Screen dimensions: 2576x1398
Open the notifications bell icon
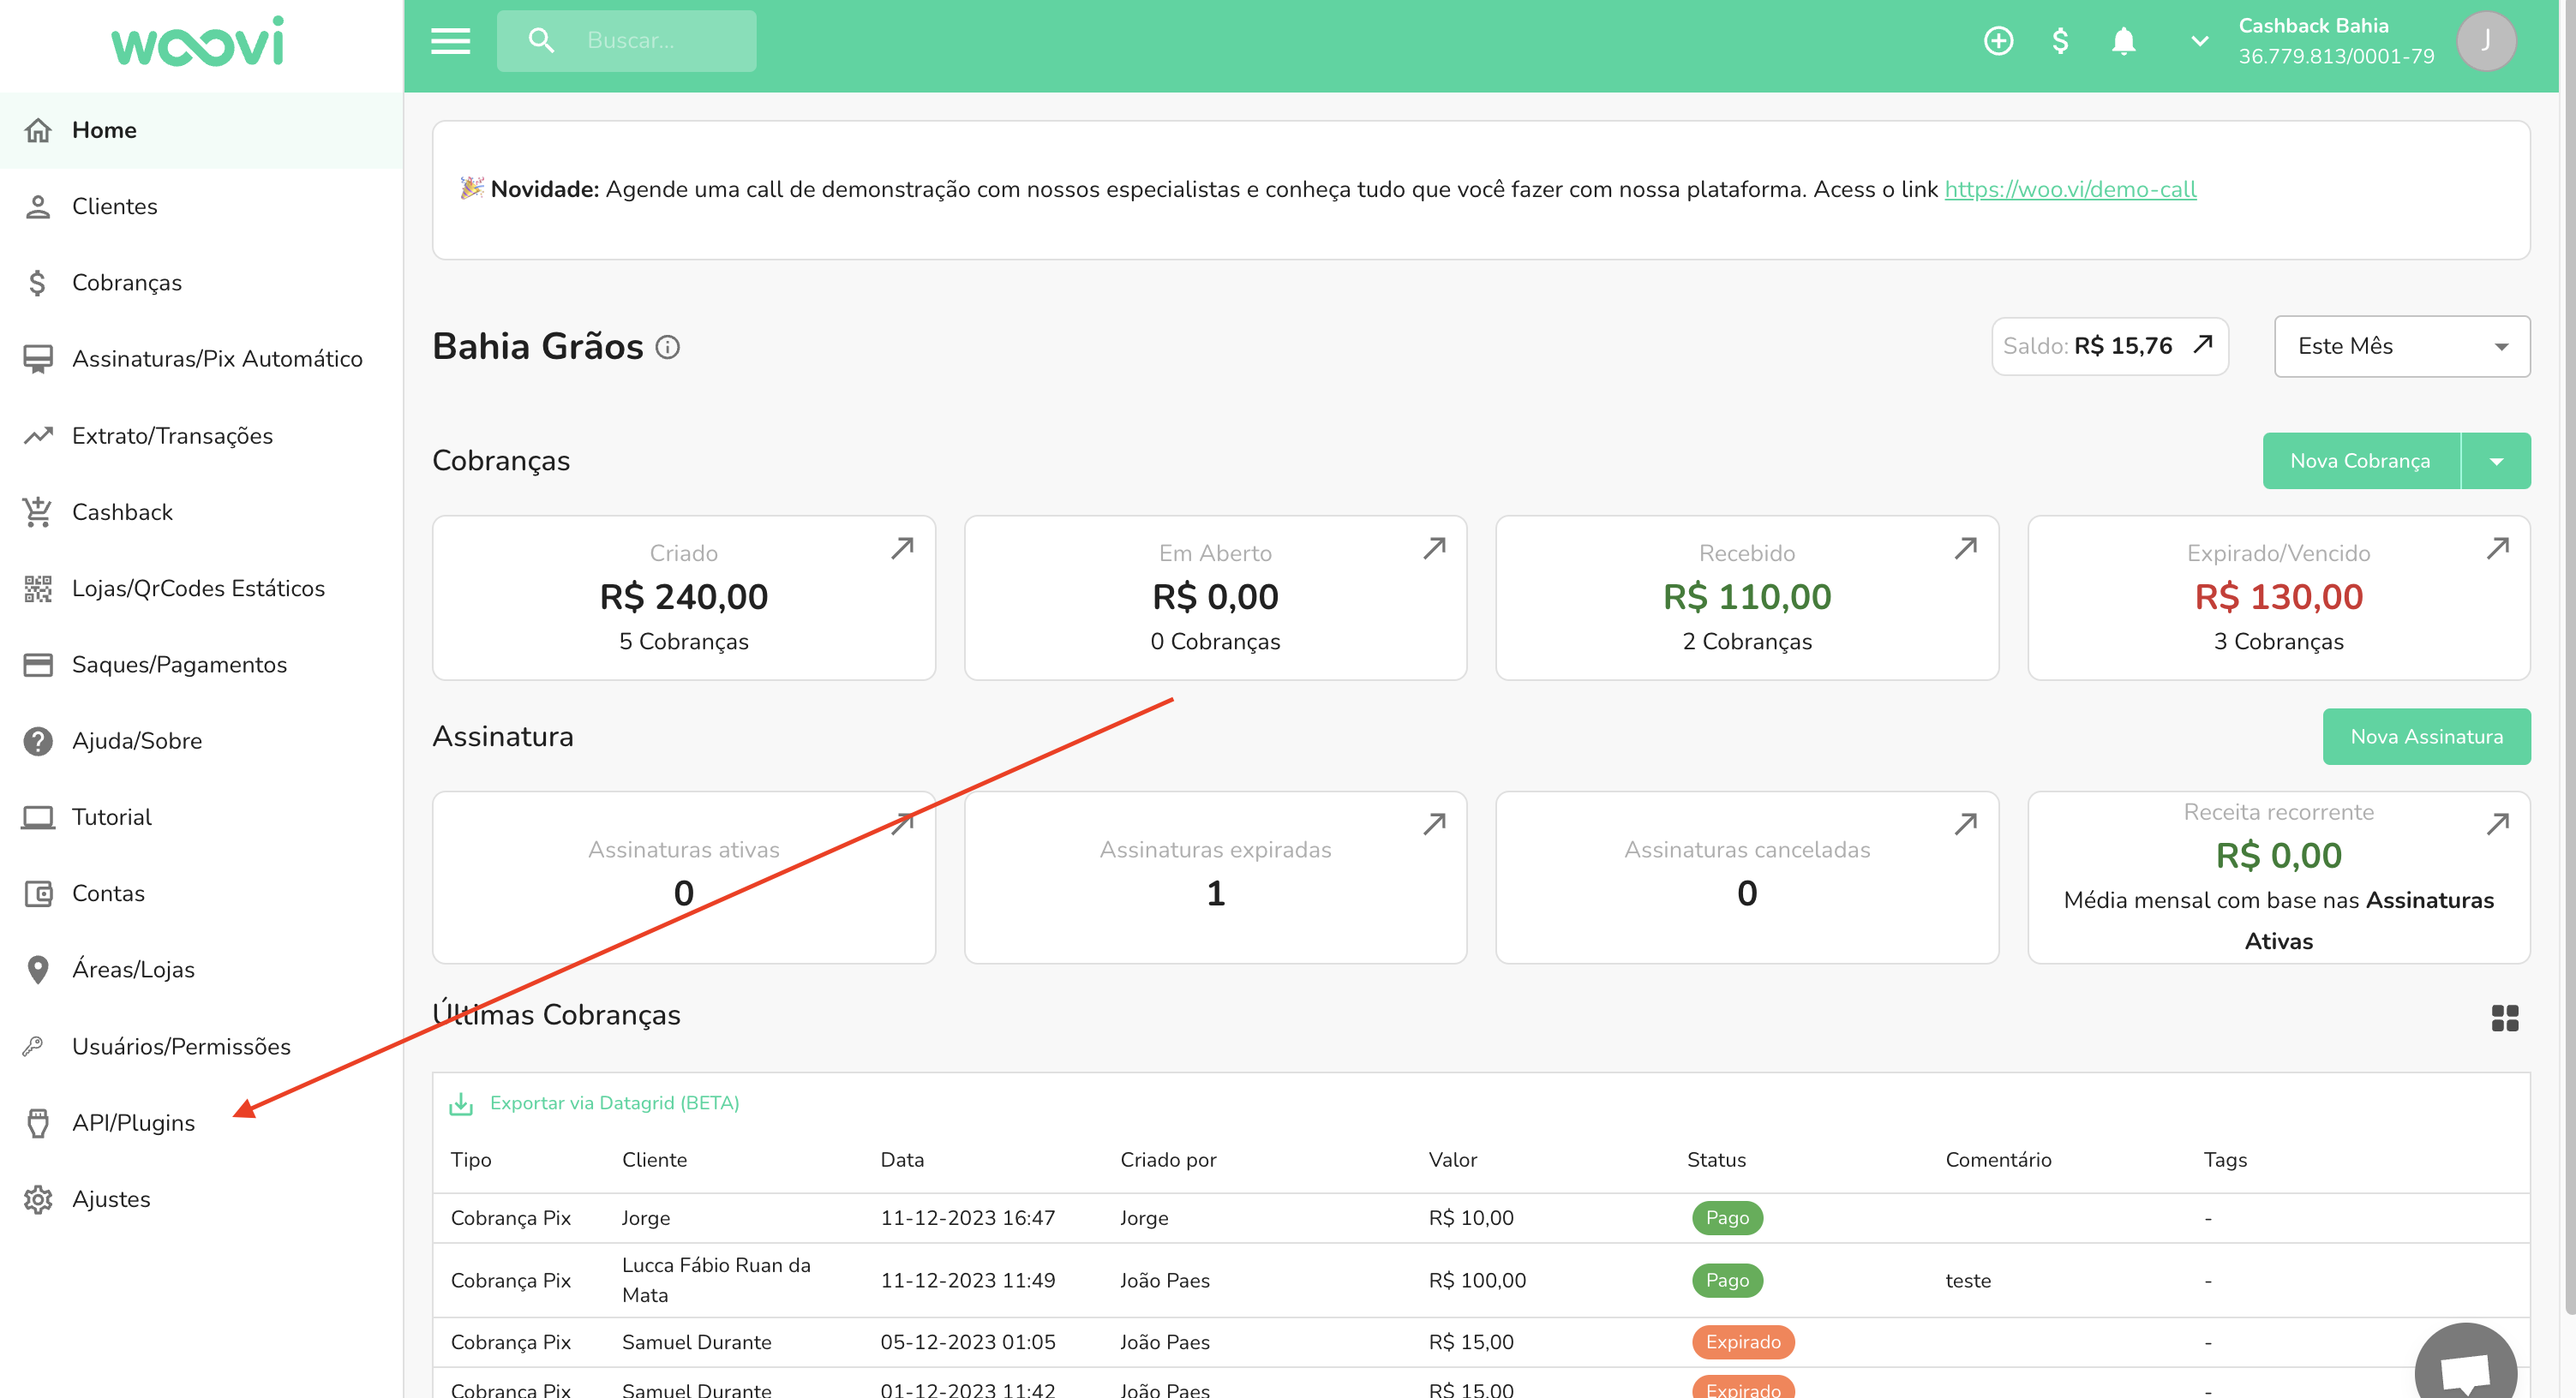tap(2123, 41)
